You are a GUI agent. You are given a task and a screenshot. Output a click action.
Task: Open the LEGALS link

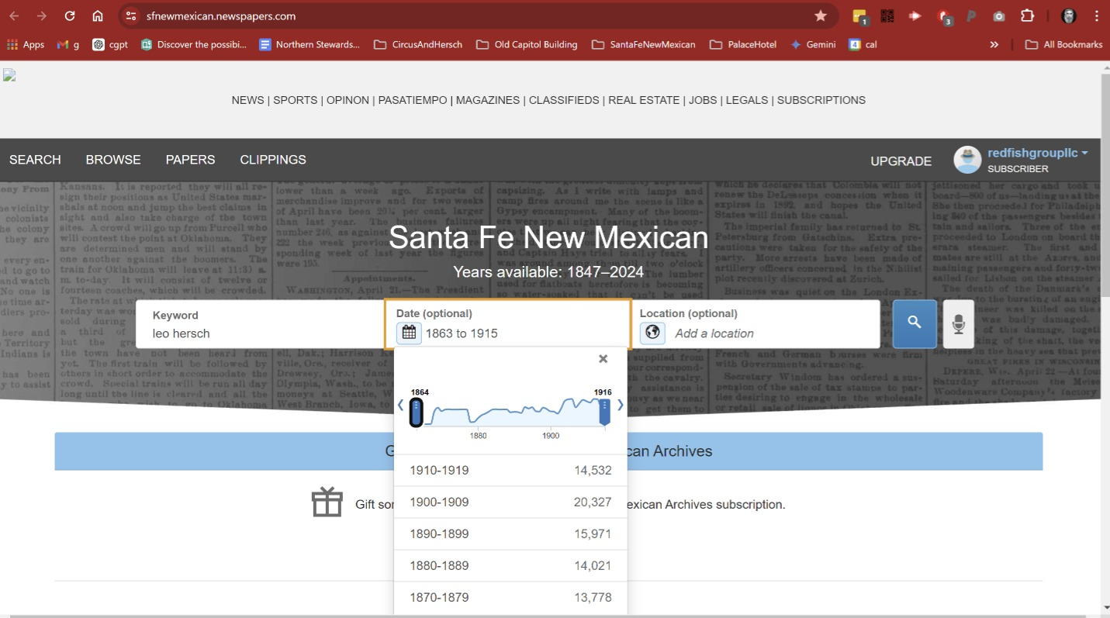point(747,100)
